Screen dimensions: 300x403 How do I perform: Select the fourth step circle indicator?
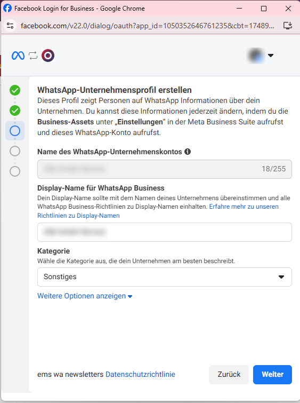15,151
